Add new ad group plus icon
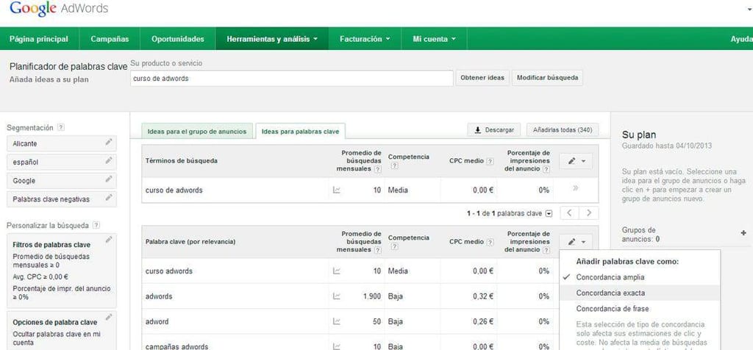Screen dimensions: 753x350 744,232
